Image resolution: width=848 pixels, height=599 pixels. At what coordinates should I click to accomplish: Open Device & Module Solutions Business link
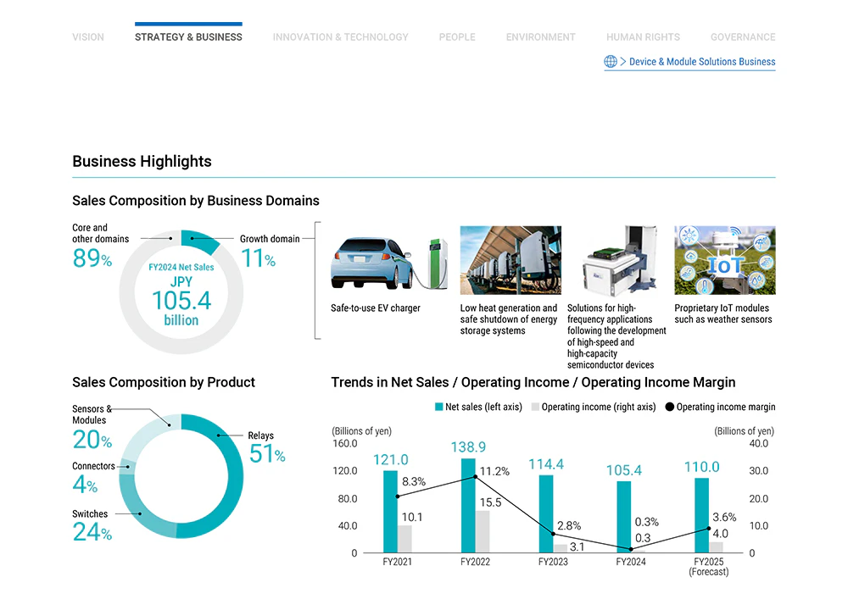coord(702,62)
